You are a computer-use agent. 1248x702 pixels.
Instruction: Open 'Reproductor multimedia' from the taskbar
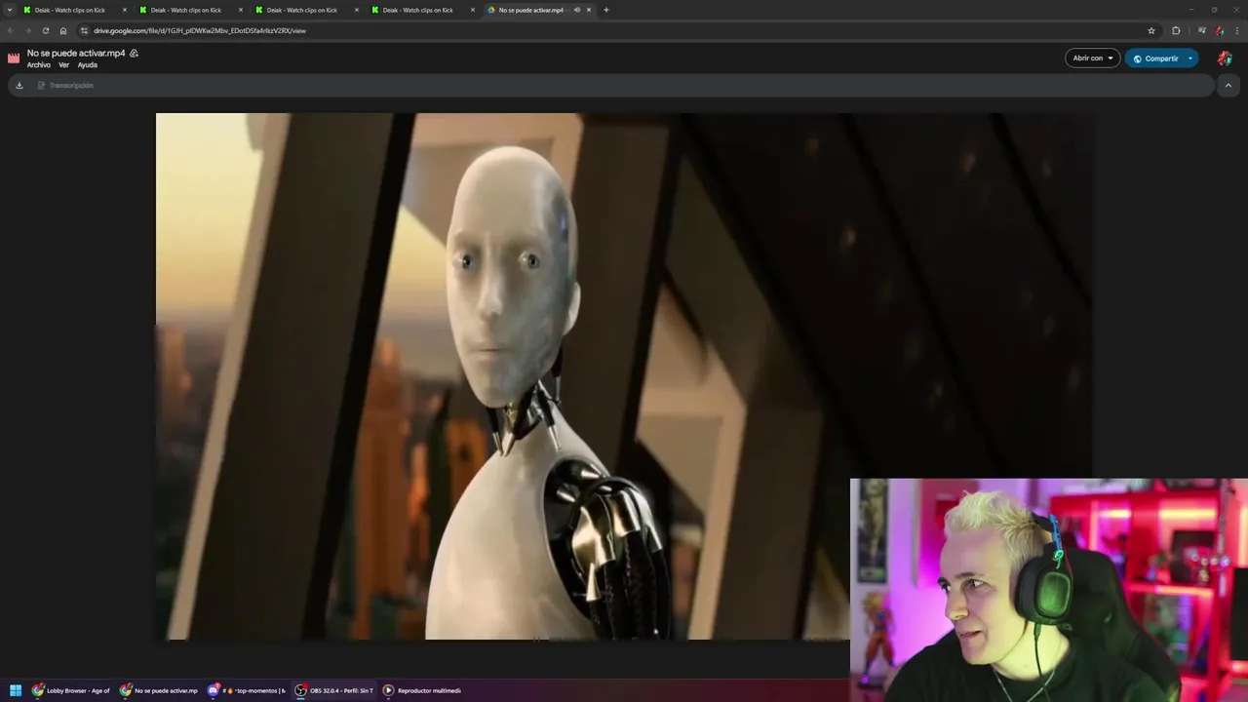coord(422,690)
